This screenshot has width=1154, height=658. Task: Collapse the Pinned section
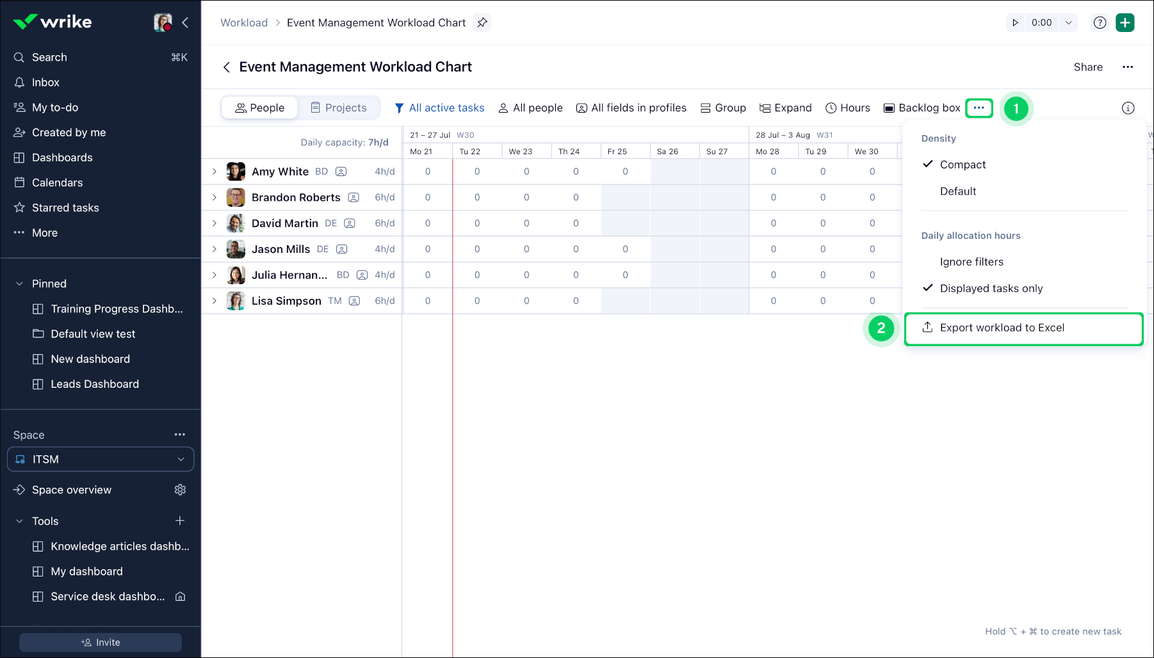(19, 284)
